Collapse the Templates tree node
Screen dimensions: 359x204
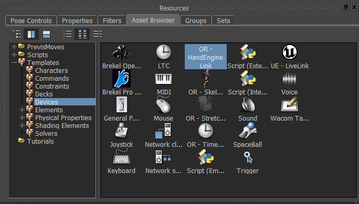[14, 62]
